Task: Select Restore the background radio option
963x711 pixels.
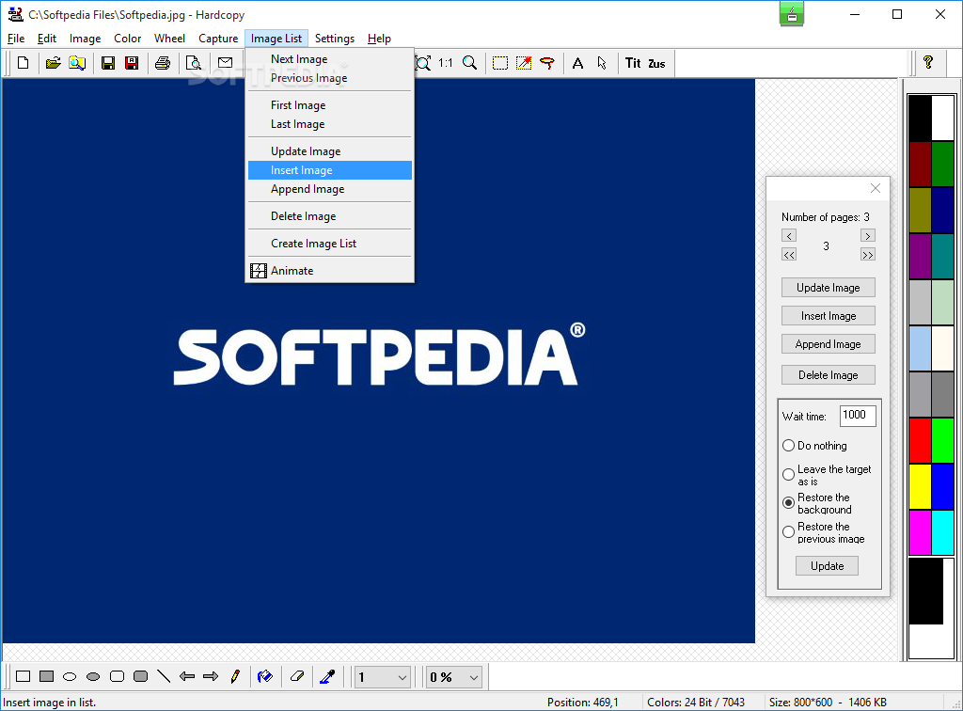Action: (789, 503)
